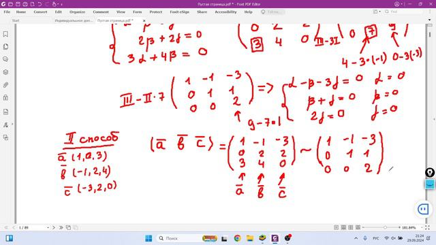This screenshot has width=436, height=245.
Task: Open the Comments panel in the sidebar
Action: point(5,59)
